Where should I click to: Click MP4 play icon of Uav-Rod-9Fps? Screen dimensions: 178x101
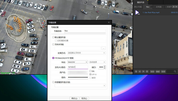point(137,12)
